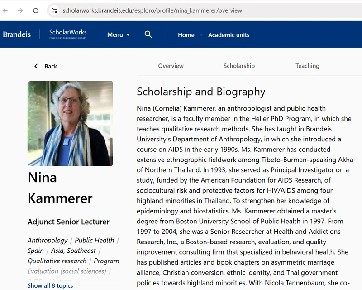This screenshot has width=362, height=290.
Task: Switch to the Scholarship tab
Action: coord(239,66)
